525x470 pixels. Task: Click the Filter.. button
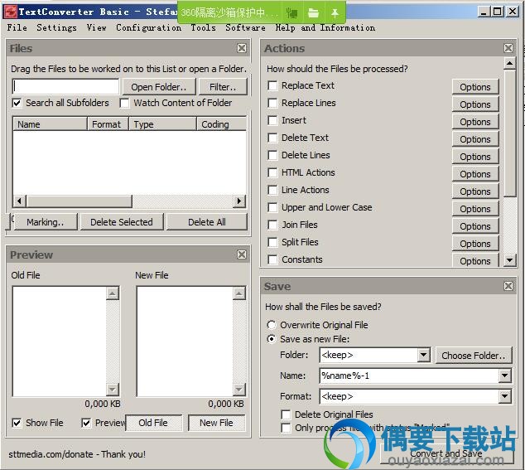223,87
